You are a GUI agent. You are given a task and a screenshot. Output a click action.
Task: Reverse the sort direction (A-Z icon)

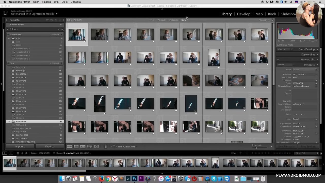click(x=114, y=147)
